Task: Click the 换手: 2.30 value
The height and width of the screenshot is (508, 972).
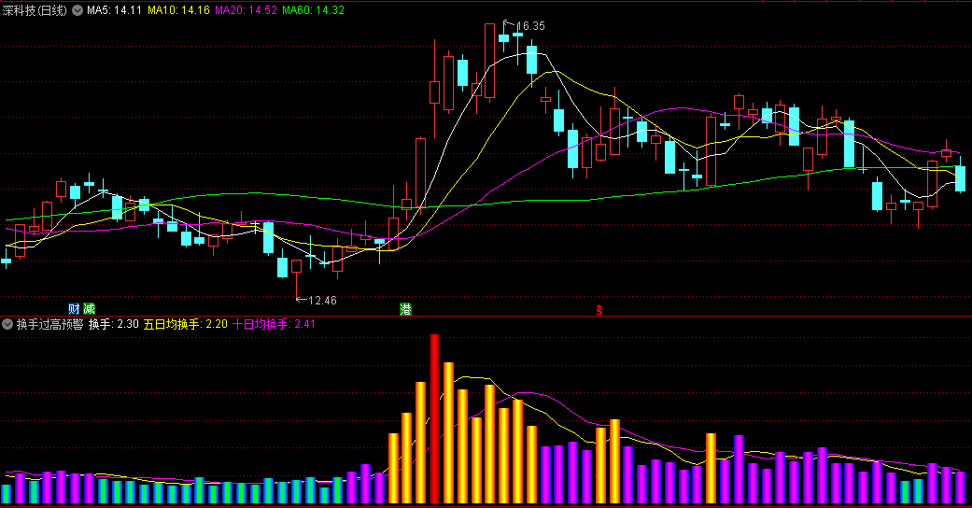Action: pos(113,324)
